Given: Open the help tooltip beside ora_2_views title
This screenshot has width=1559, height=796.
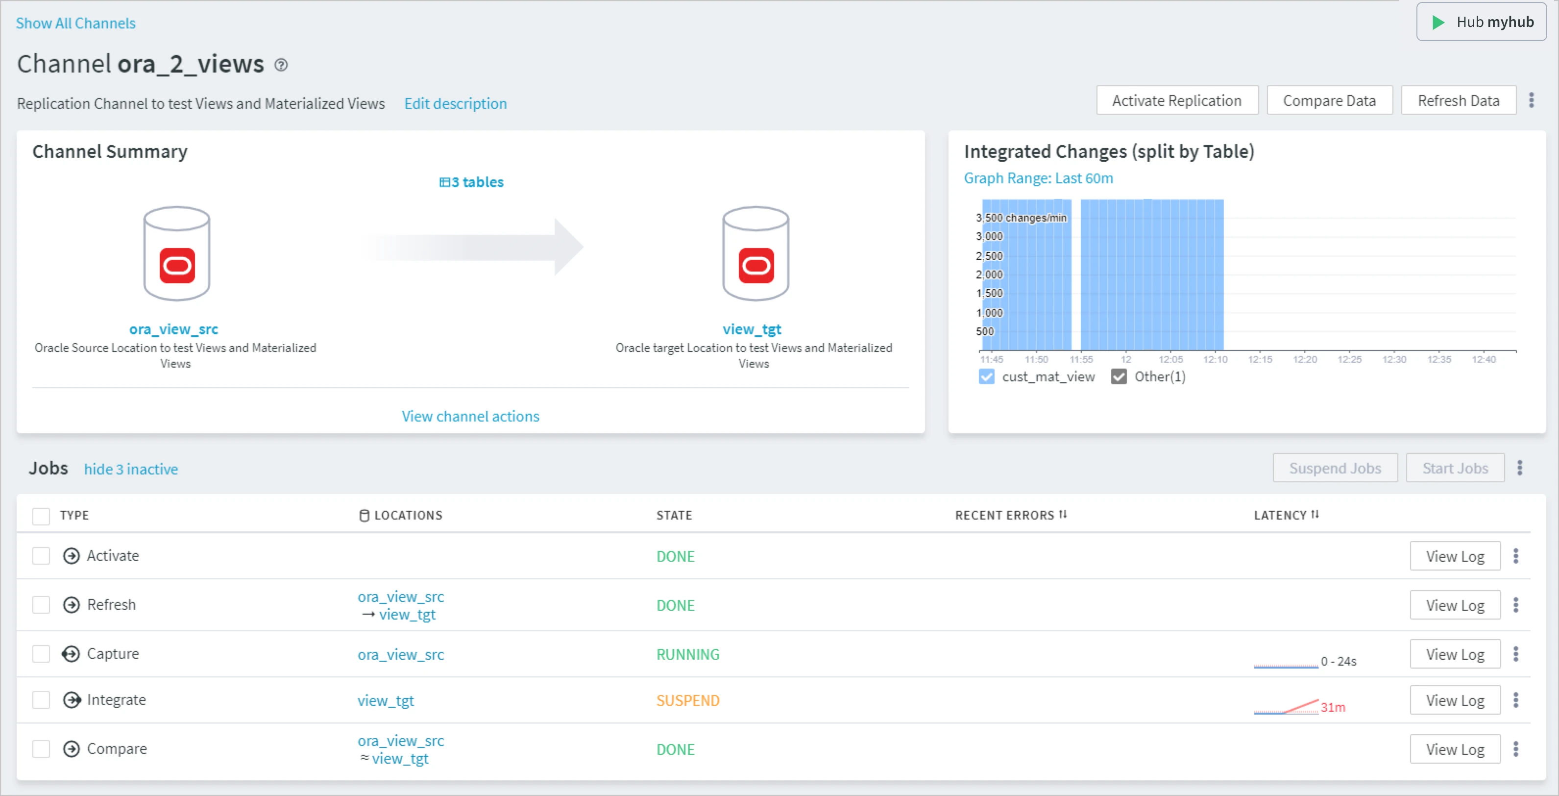Looking at the screenshot, I should [280, 64].
